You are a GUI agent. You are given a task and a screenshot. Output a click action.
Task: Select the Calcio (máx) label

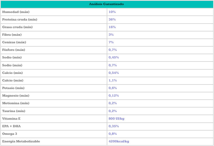(x=13, y=80)
